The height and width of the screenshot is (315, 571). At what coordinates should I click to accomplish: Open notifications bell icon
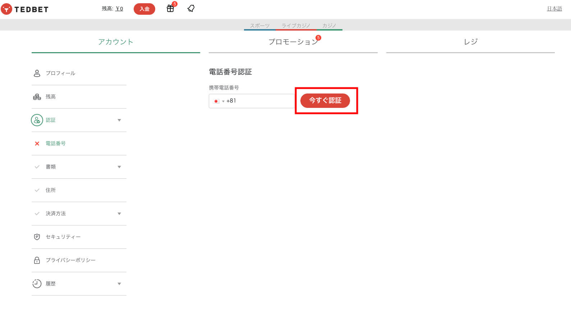pyautogui.click(x=191, y=8)
